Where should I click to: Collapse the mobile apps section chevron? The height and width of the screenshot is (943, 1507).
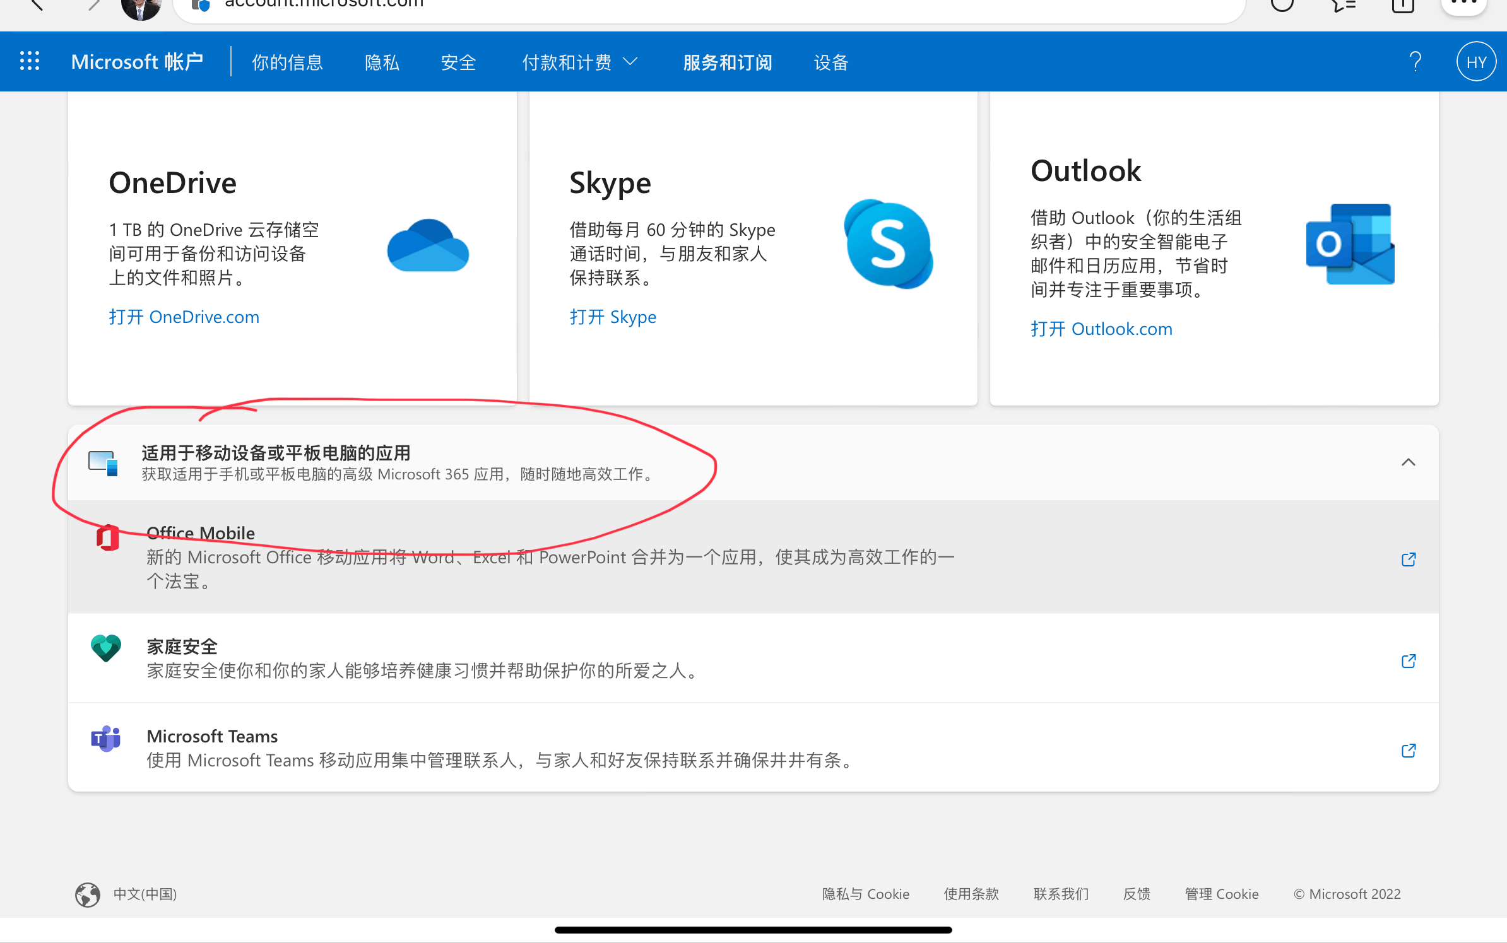[1408, 462]
